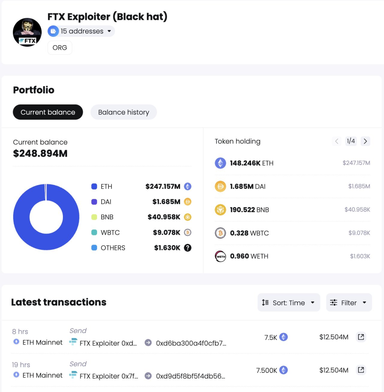Click the $1.603K WETH value

[x=360, y=256]
